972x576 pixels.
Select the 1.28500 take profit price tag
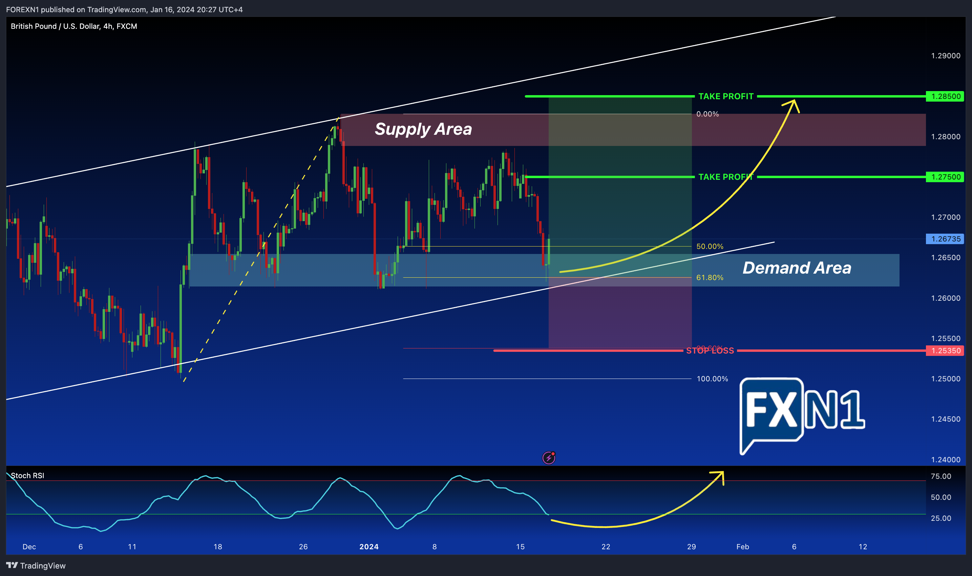[x=945, y=96]
